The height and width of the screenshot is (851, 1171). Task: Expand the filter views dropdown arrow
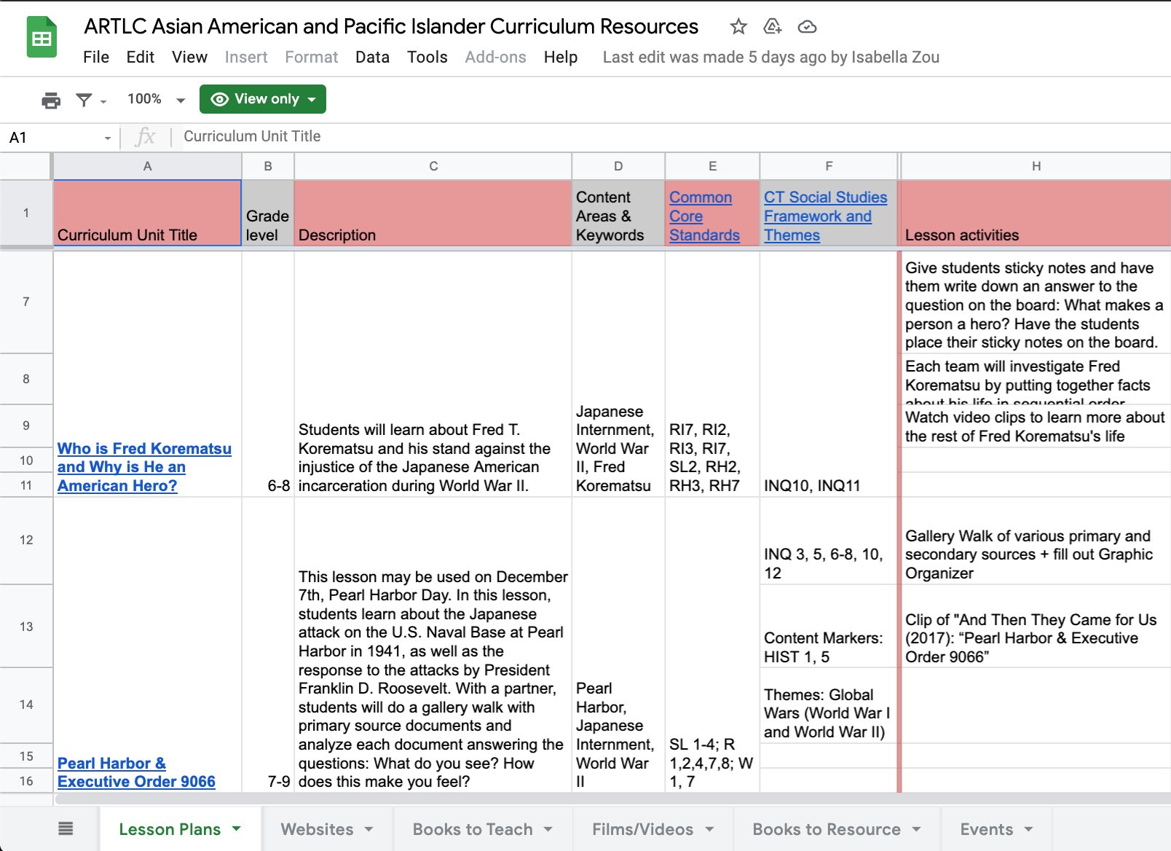[x=103, y=101]
